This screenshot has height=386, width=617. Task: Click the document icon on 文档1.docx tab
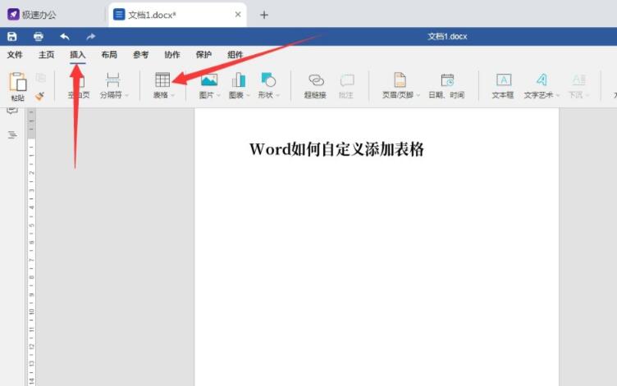pos(119,15)
